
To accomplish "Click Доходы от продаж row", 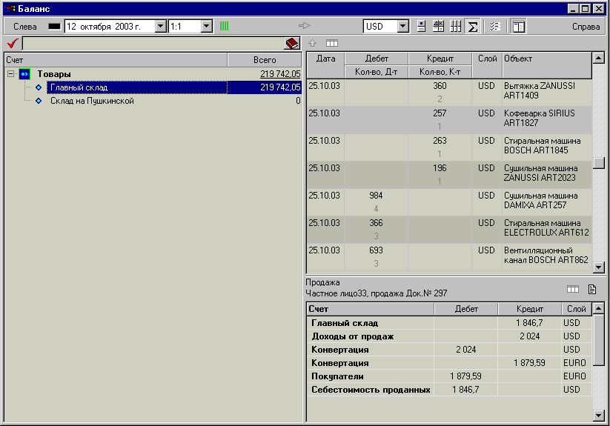I will [449, 336].
